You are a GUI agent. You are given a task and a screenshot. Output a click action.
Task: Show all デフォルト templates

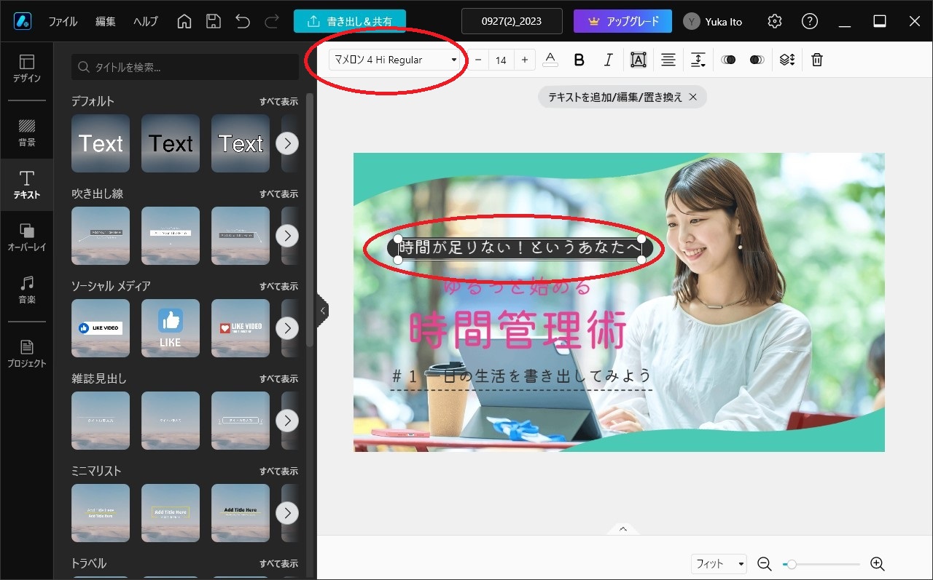coord(278,101)
